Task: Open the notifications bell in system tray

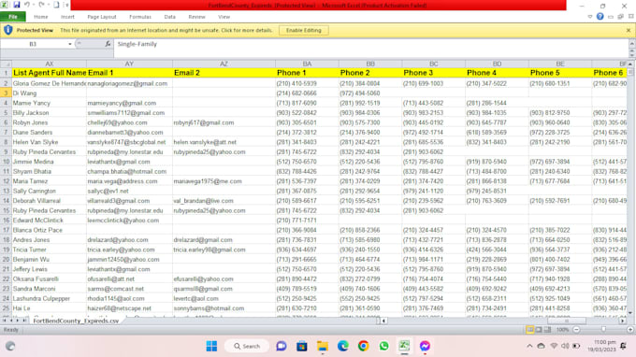Action: click(x=624, y=346)
